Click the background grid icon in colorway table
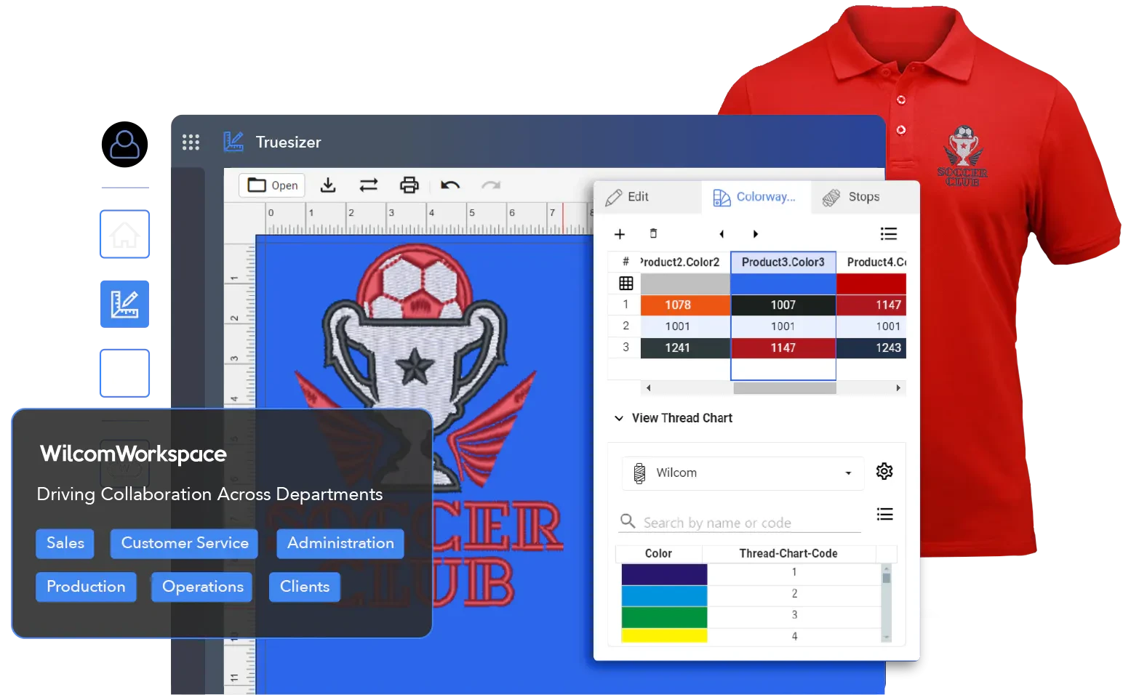1131x695 pixels. (626, 284)
